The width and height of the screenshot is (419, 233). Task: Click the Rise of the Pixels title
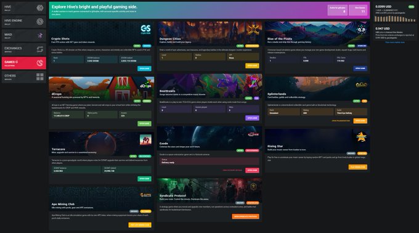coord(280,39)
